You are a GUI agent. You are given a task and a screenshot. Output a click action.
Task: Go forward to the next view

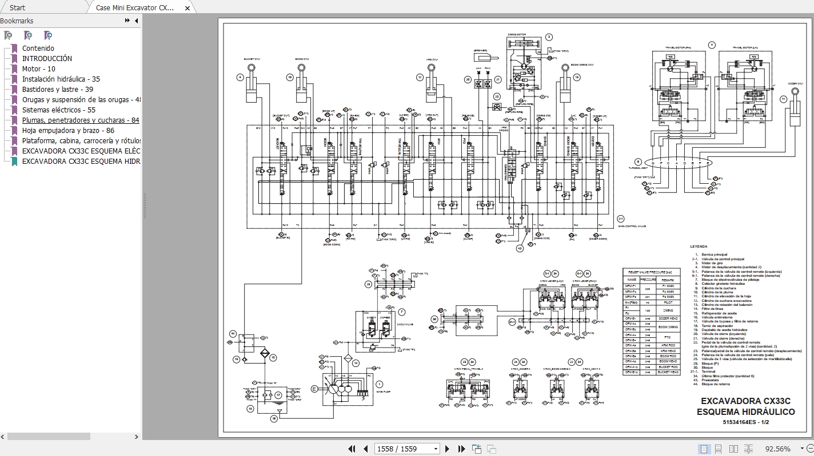491,449
